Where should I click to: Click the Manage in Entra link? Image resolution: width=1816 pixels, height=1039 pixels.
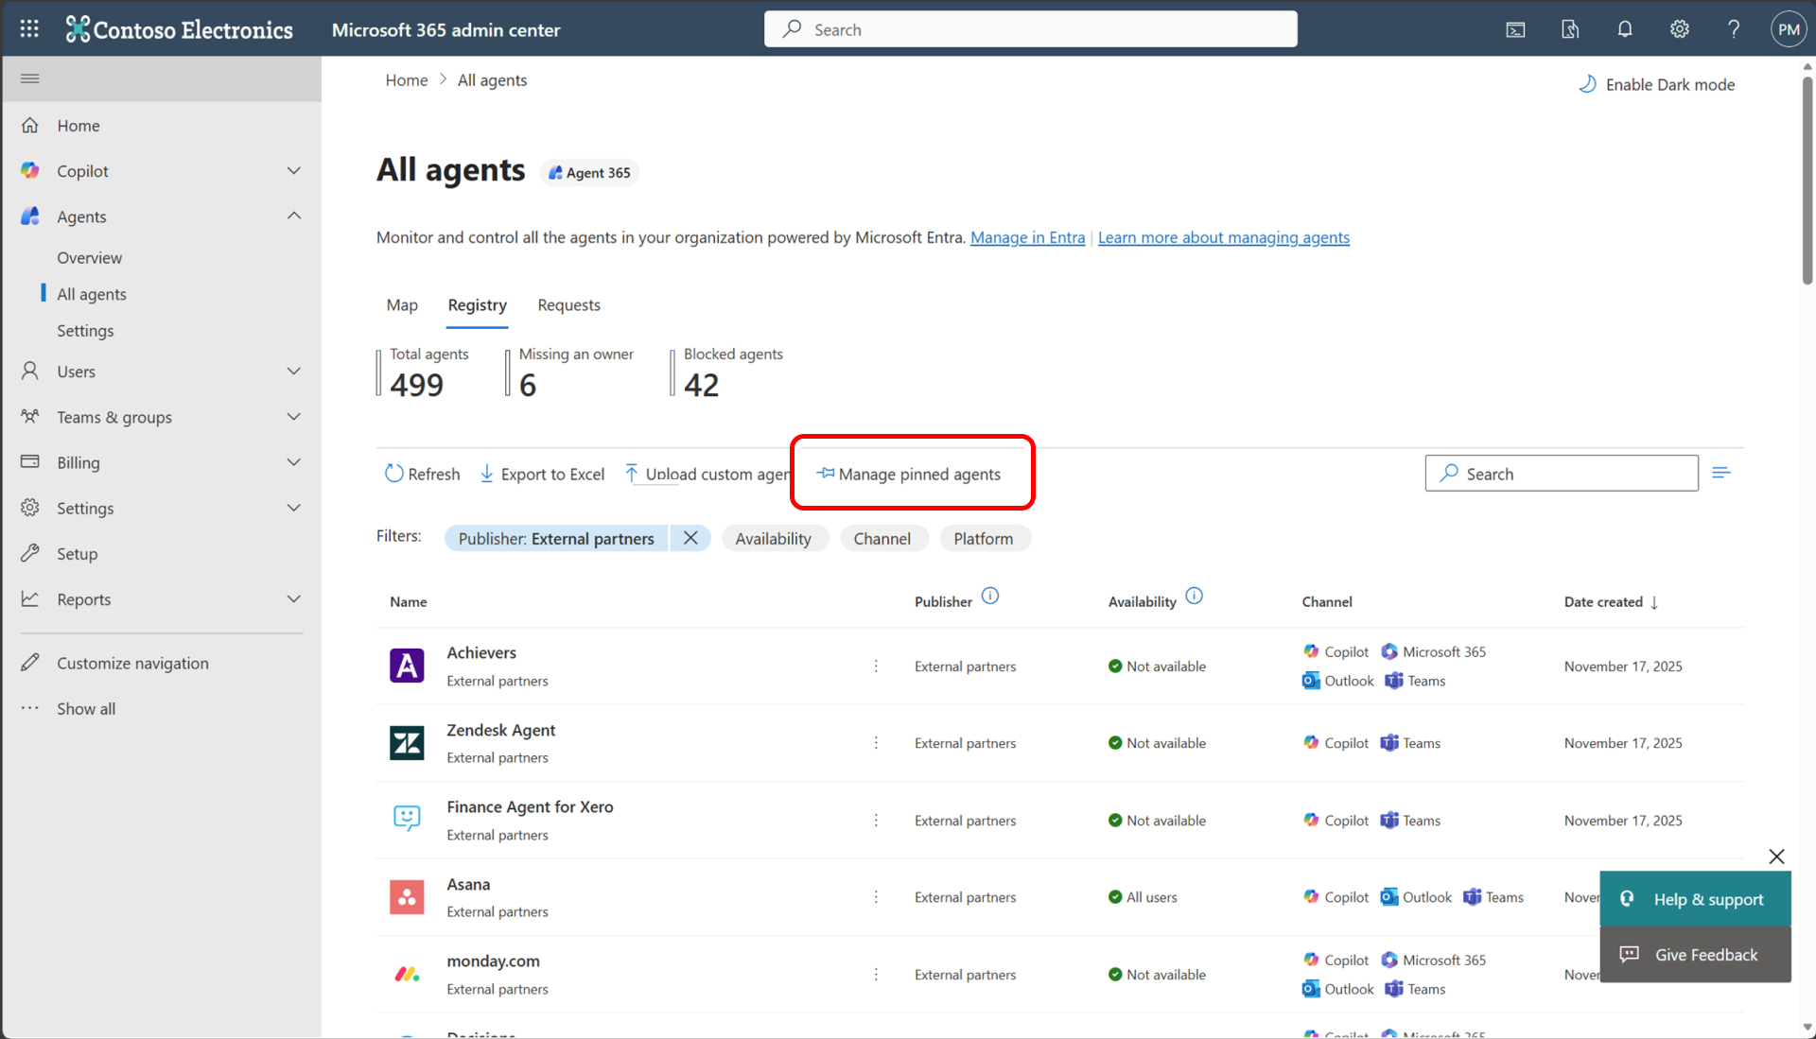[1027, 238]
